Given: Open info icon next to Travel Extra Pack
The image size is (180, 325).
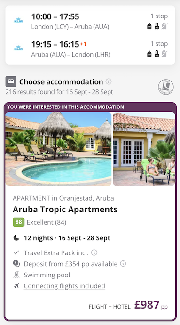Looking at the screenshot, I should click(94, 252).
